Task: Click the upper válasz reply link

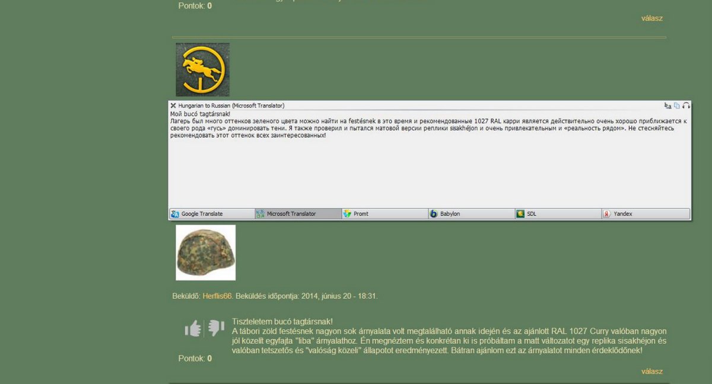Action: (x=652, y=18)
